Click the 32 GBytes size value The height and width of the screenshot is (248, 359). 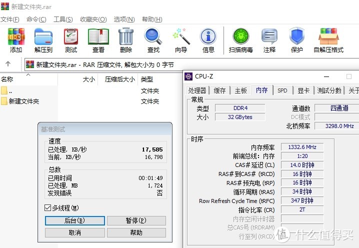coord(240,117)
